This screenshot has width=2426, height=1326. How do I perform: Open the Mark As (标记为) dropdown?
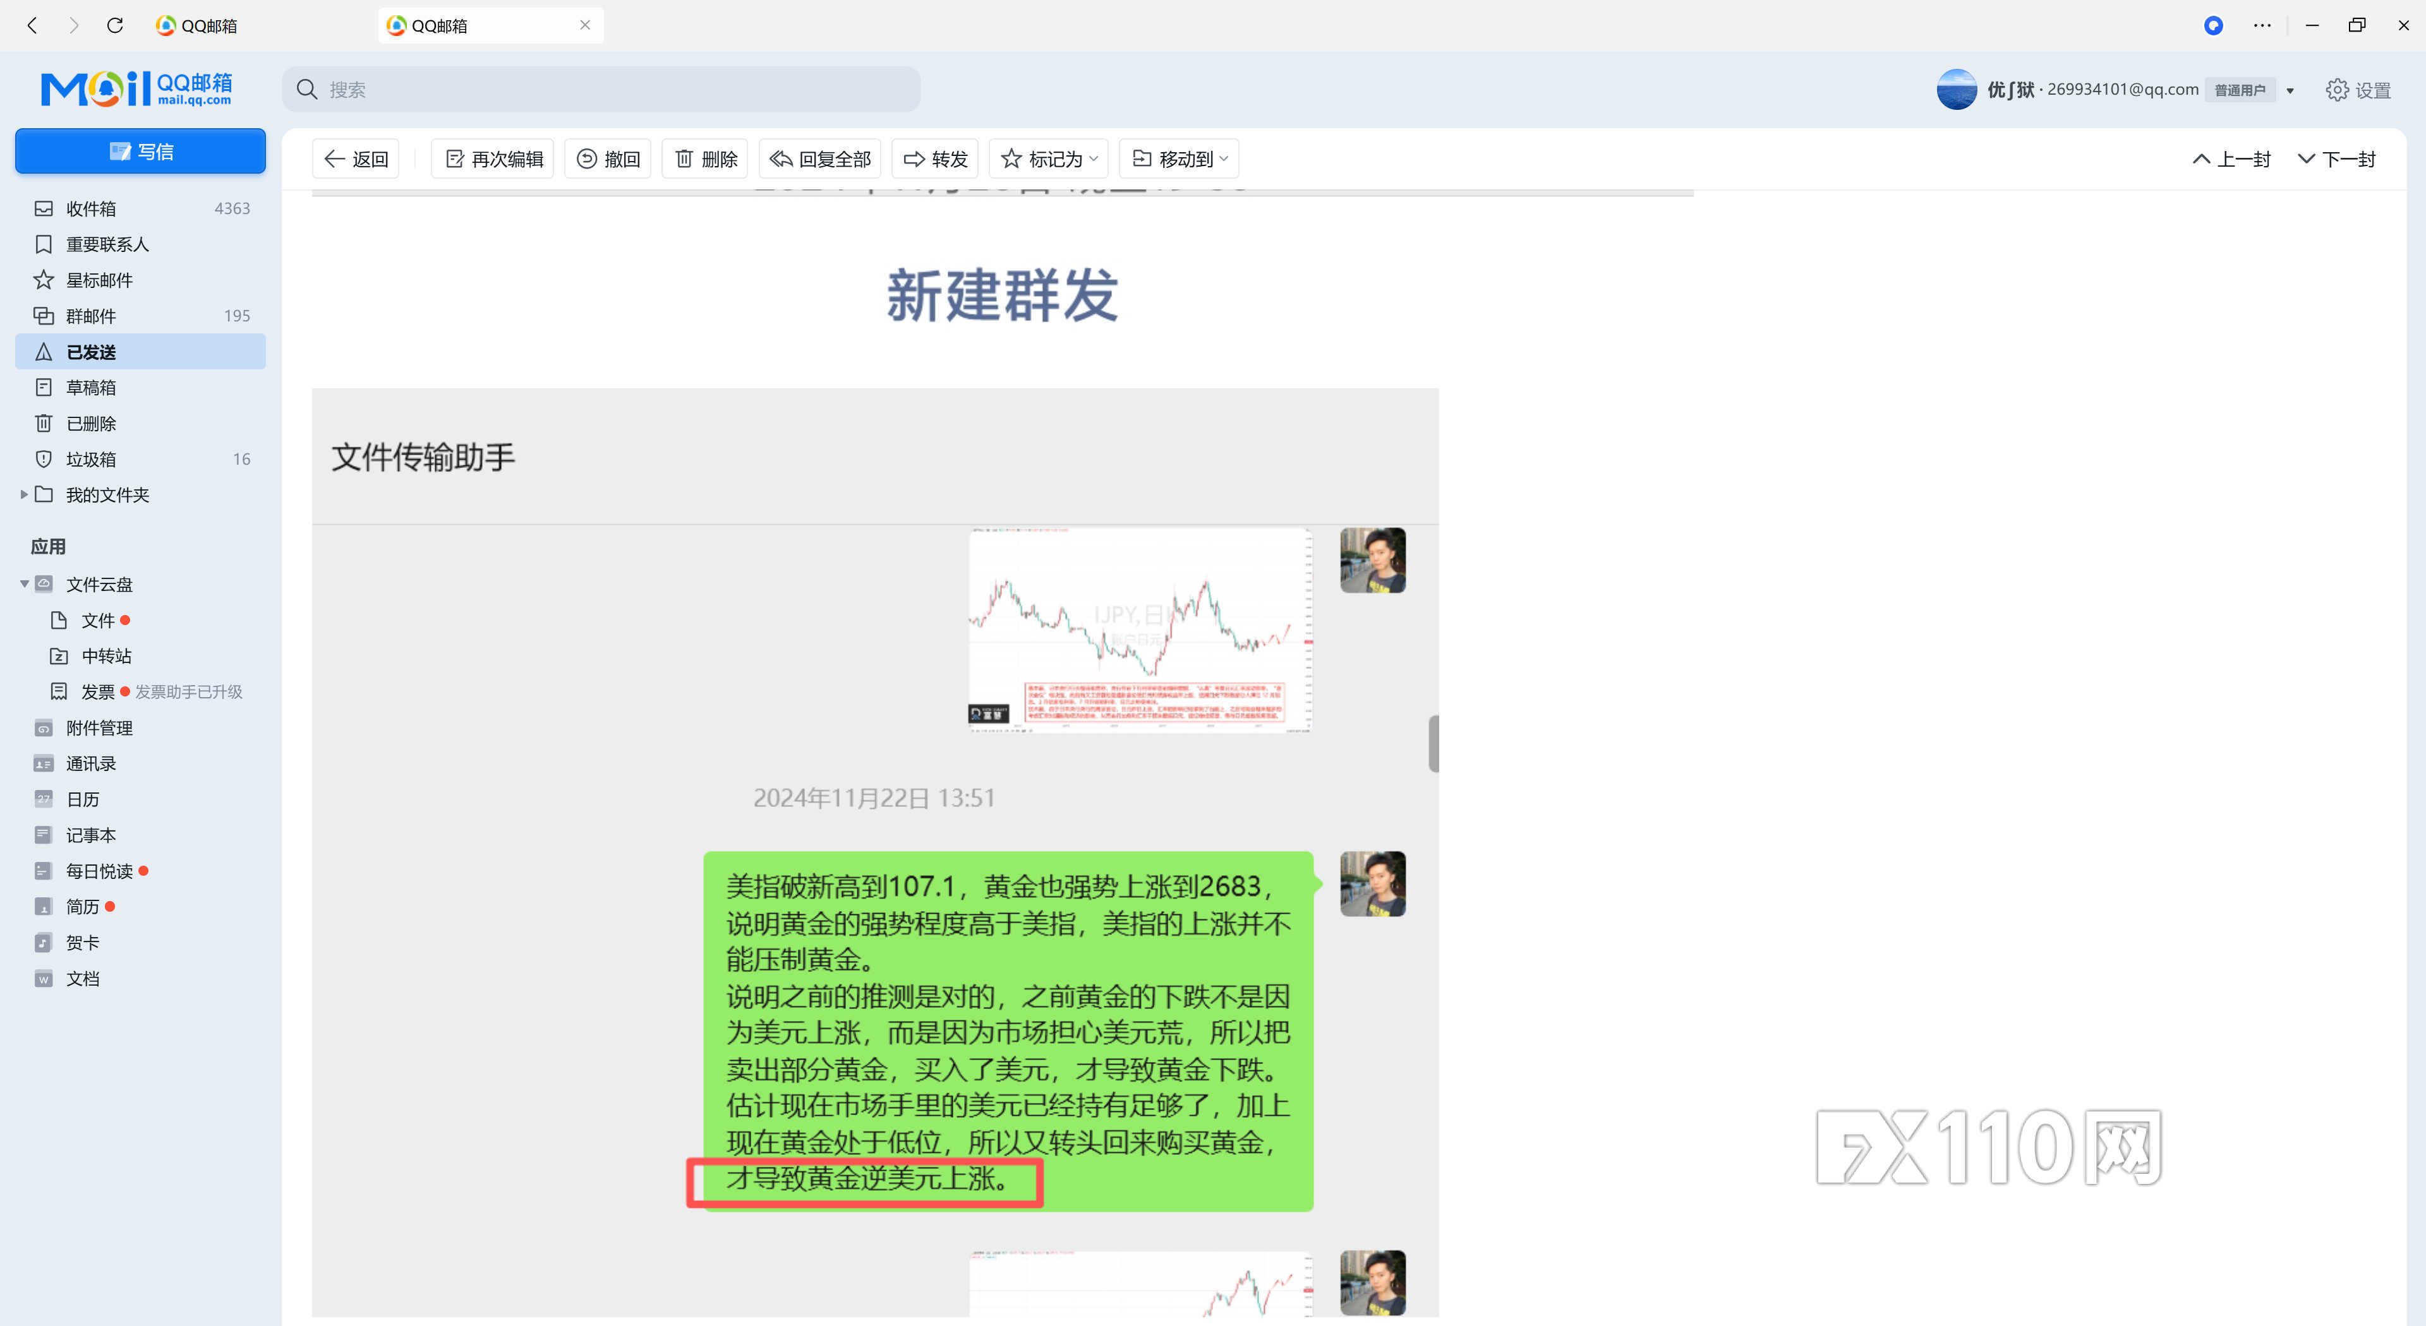point(1048,159)
